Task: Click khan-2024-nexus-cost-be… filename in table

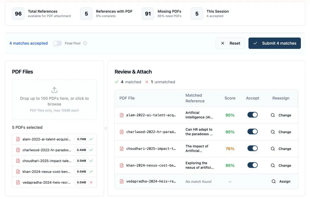Action: pos(151,165)
